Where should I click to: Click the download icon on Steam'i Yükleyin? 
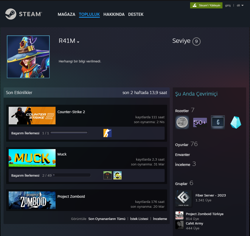click(x=194, y=5)
